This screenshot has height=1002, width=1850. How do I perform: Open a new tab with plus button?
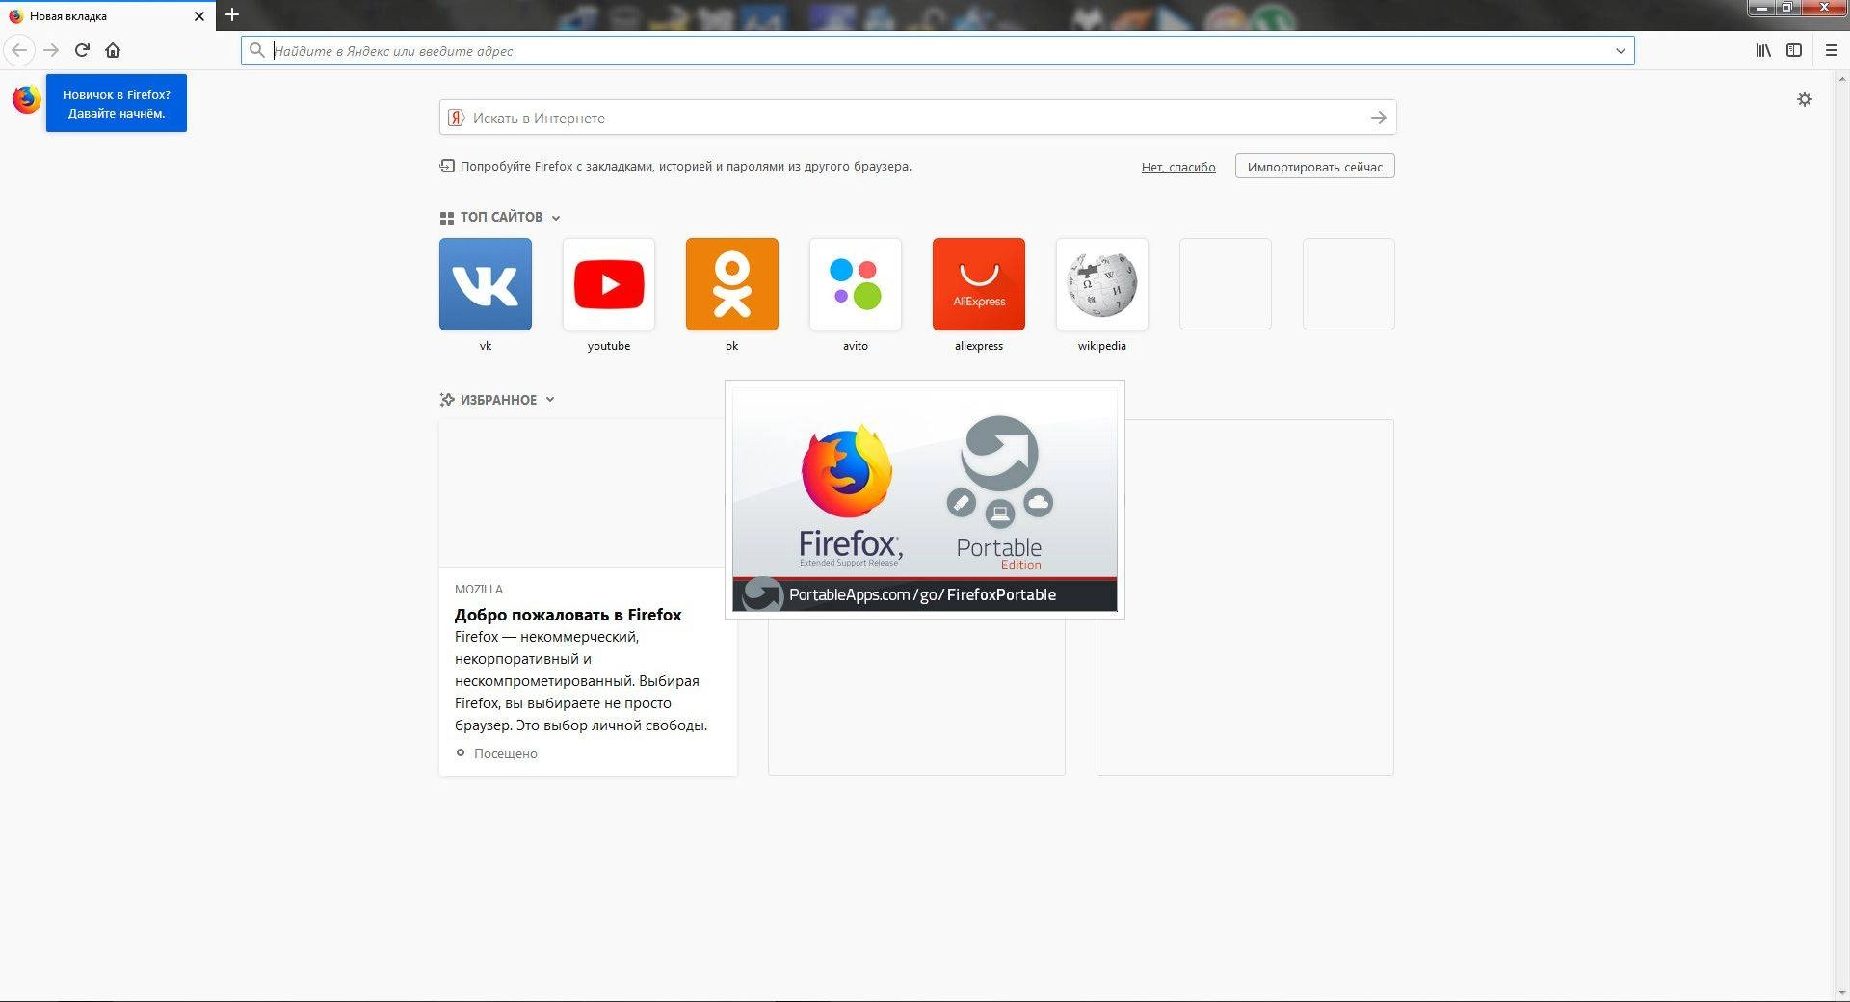point(232,14)
